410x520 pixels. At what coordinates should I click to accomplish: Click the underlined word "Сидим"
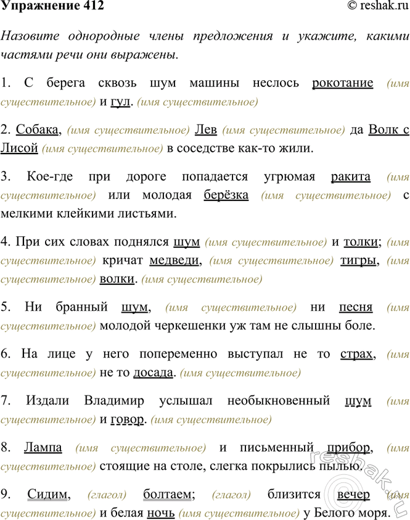click(x=47, y=495)
